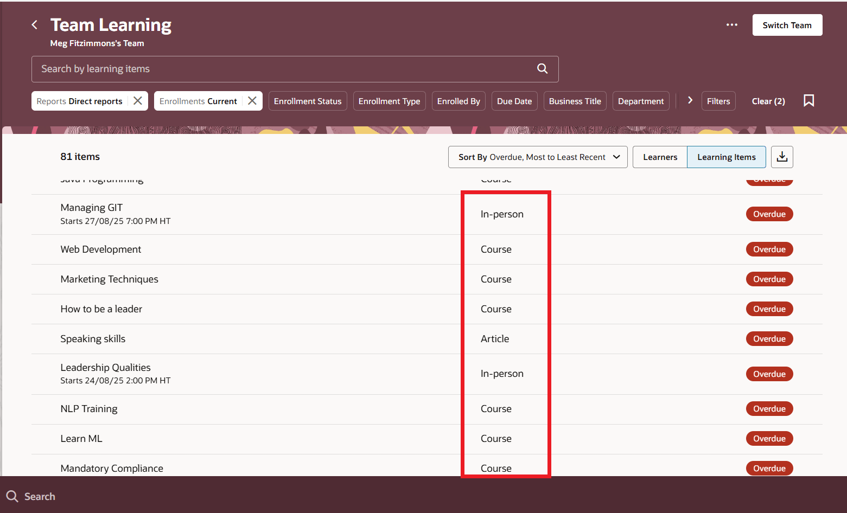
Task: Remove the Reports Direct reports filter chip
Action: [137, 100]
